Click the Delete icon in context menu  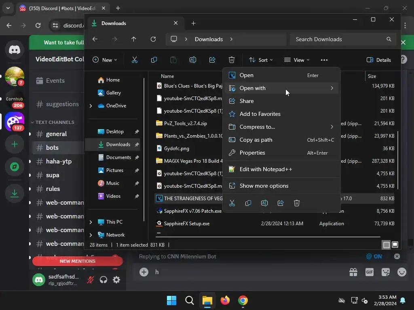coord(297,203)
